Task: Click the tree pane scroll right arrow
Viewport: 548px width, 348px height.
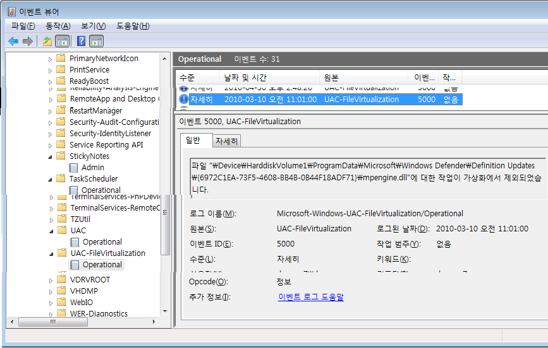Action: (154, 322)
